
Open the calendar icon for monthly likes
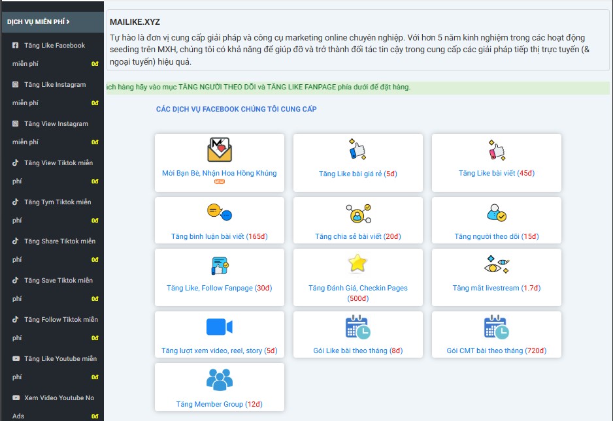357,327
